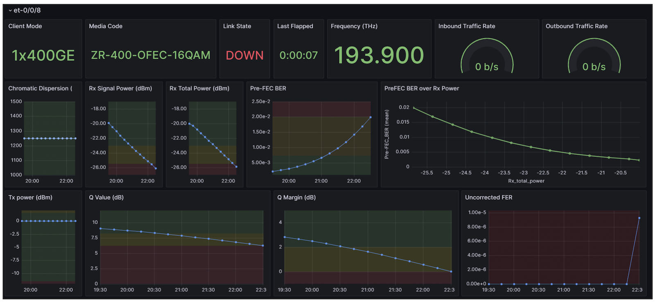
Task: Click the Media Code panel title
Action: tap(106, 26)
